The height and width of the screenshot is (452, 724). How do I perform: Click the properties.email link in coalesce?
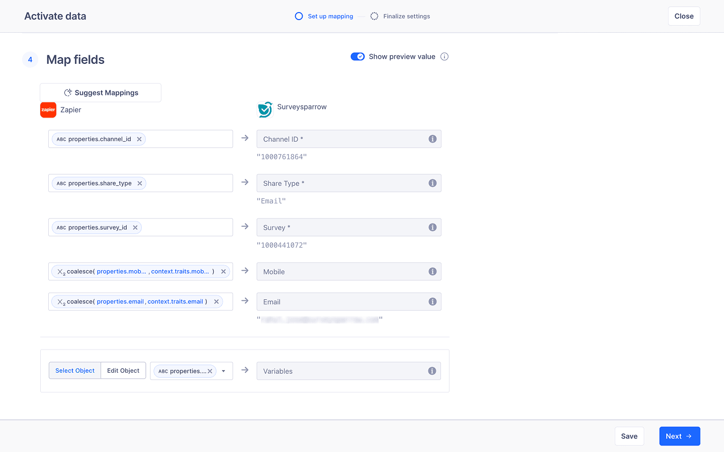[120, 302]
